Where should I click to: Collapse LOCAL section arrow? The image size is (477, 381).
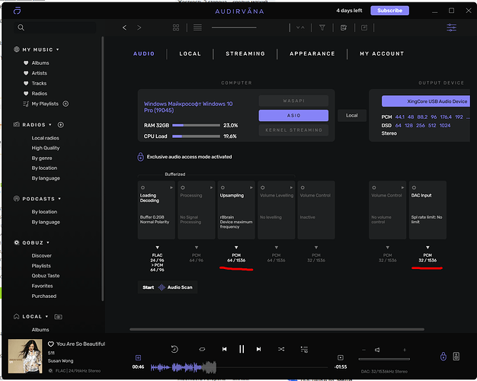pos(46,317)
